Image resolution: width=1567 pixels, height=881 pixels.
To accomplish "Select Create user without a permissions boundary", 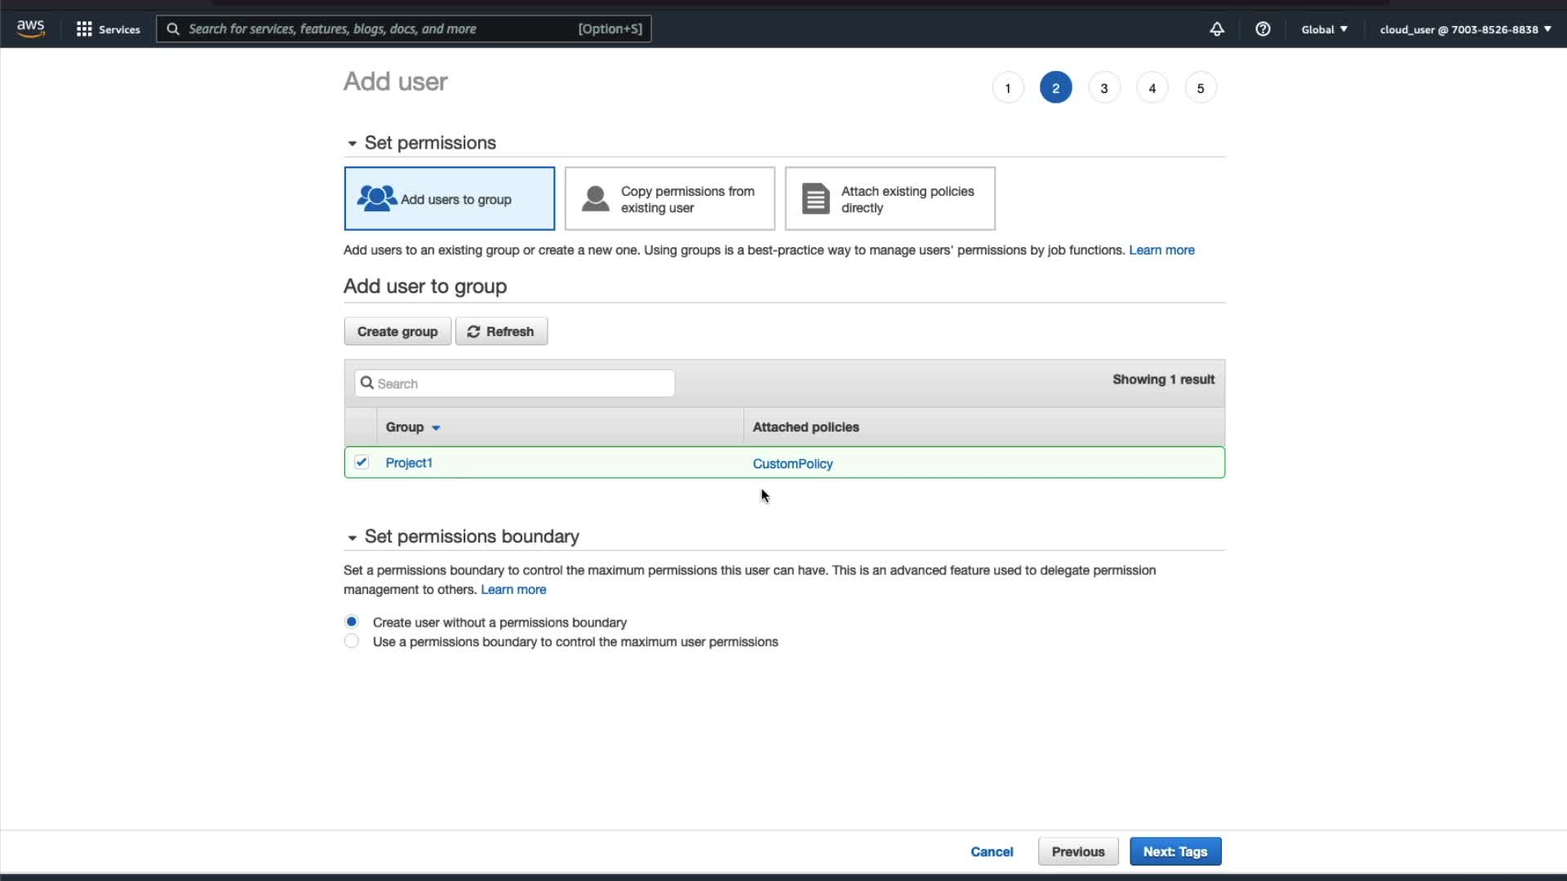I will pos(352,622).
